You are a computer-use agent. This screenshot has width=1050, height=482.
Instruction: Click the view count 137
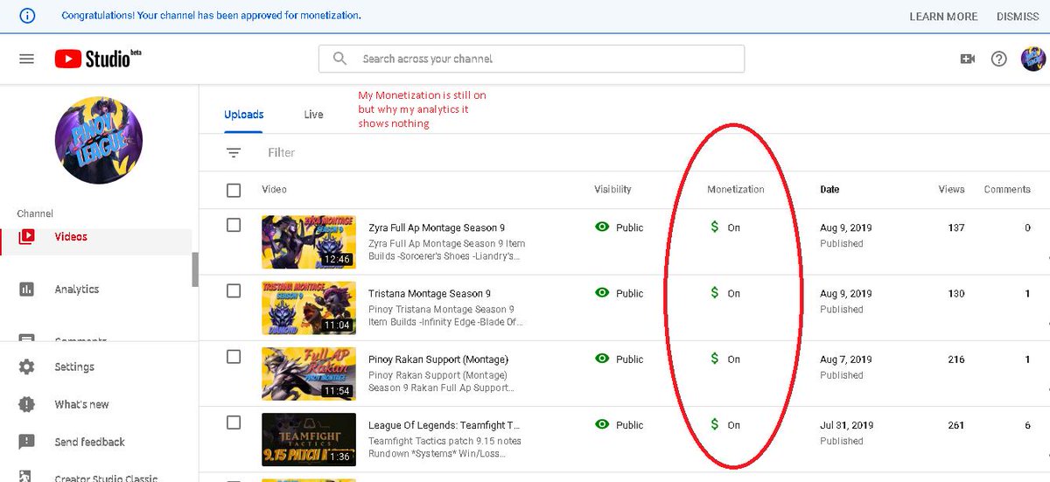click(955, 227)
